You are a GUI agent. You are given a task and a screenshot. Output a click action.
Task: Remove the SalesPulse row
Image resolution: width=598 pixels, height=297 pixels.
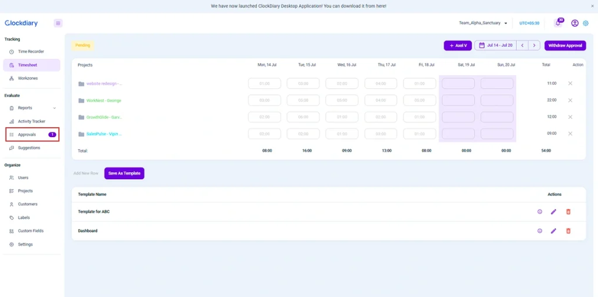click(x=570, y=134)
